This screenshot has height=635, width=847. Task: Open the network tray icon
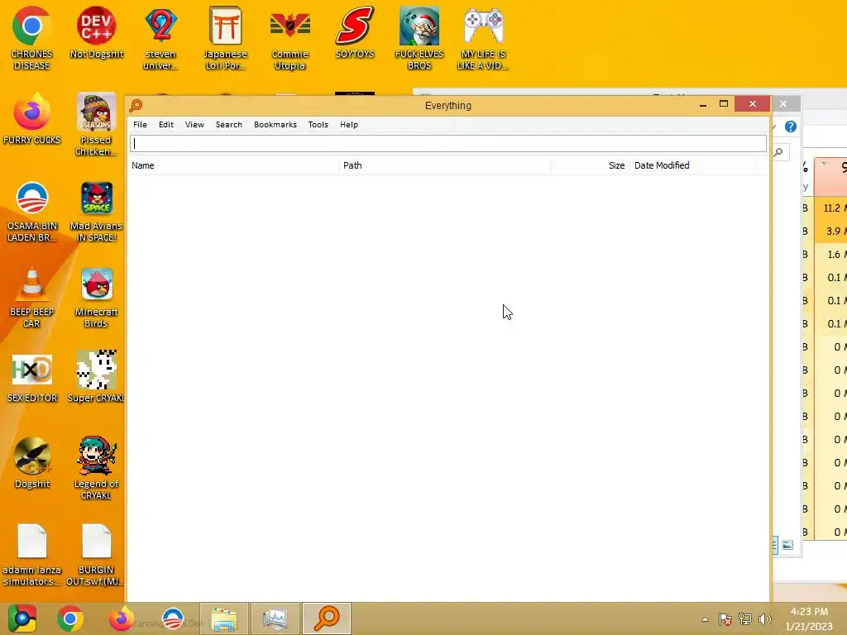tap(745, 619)
